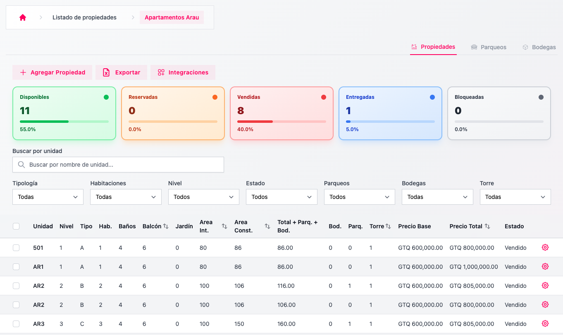Sort table by Balcón column arrows
The height and width of the screenshot is (335, 563).
click(166, 226)
